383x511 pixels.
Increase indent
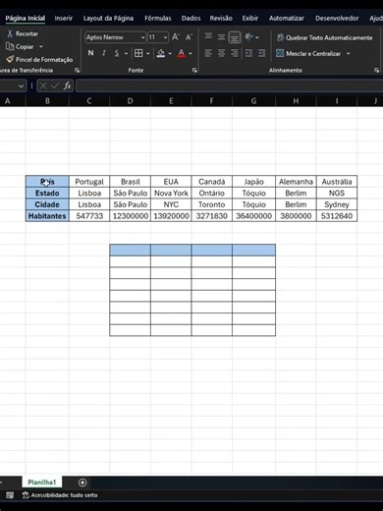261,53
